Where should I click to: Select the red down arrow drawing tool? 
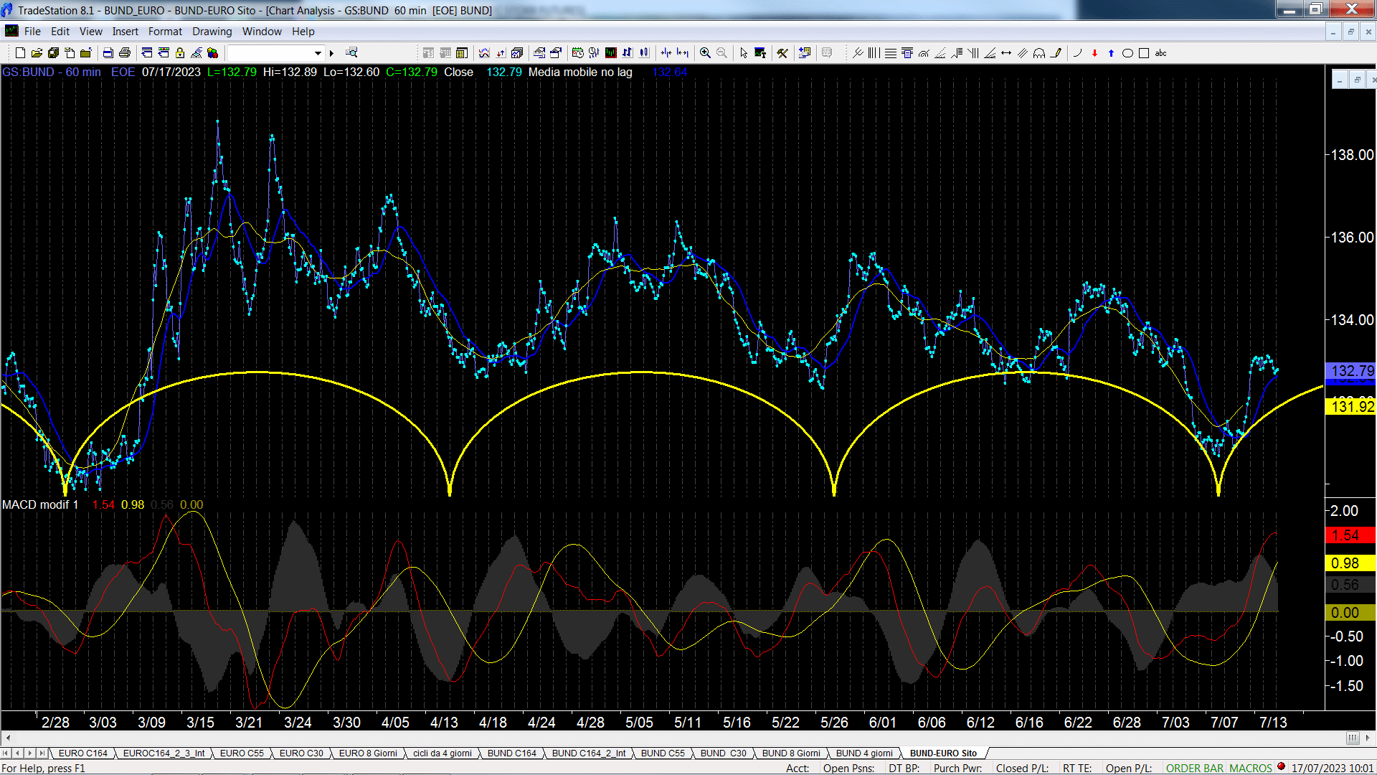click(1094, 52)
